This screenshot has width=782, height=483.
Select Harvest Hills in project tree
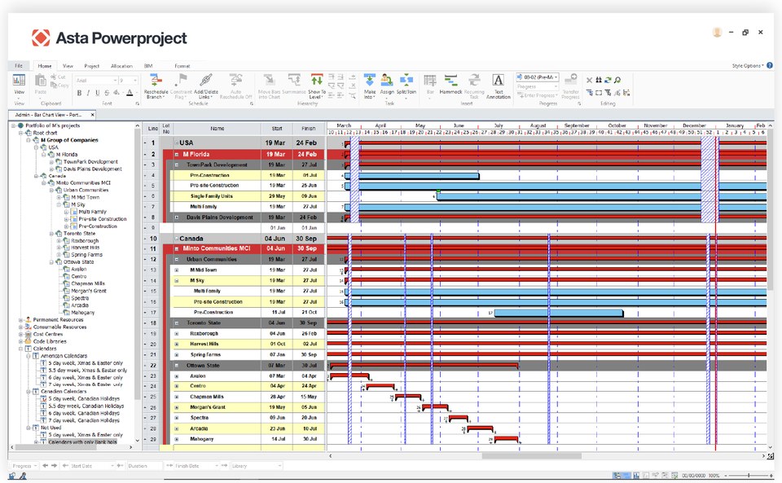coord(85,248)
